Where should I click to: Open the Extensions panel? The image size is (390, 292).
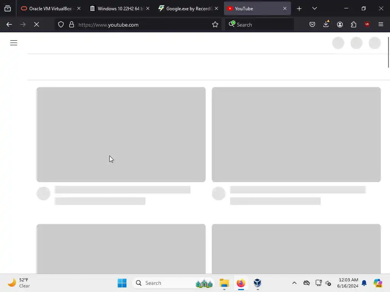(x=353, y=25)
